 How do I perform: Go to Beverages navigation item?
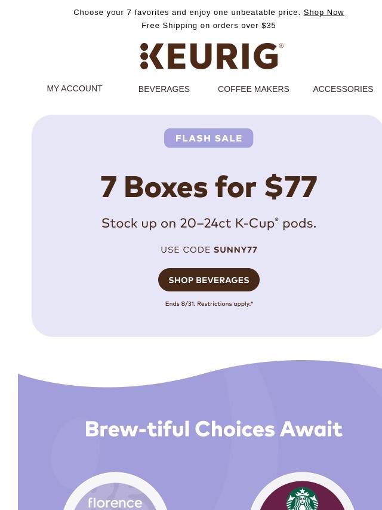tap(164, 89)
